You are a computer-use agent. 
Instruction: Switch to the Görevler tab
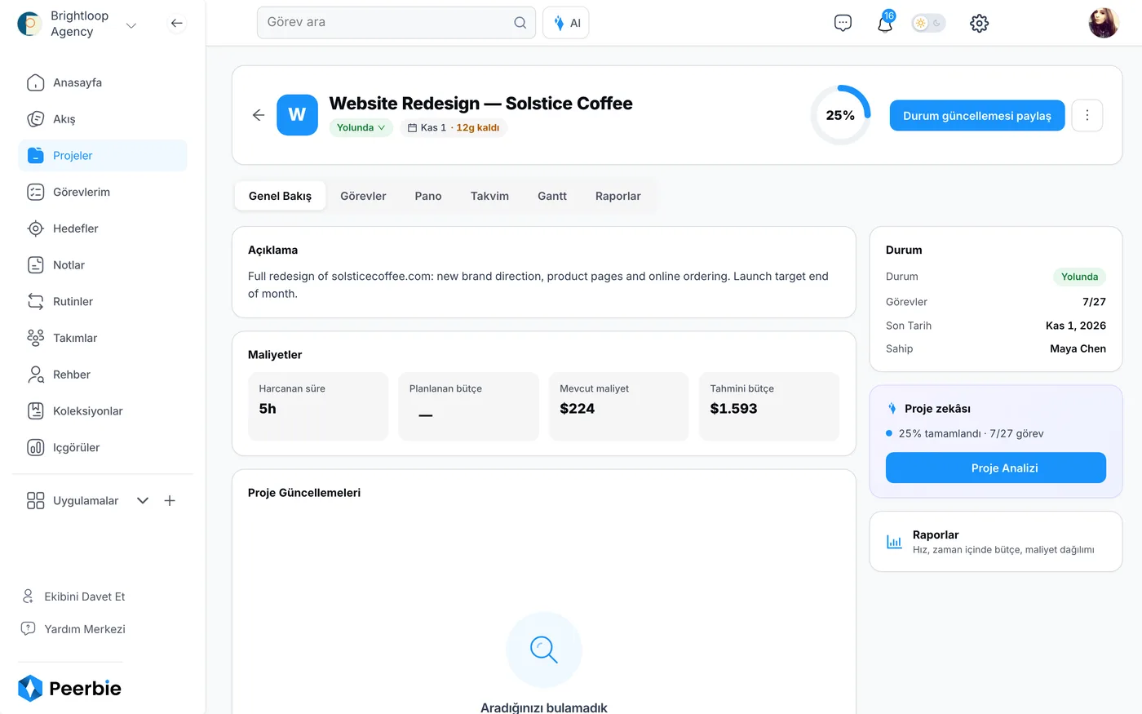(x=363, y=196)
